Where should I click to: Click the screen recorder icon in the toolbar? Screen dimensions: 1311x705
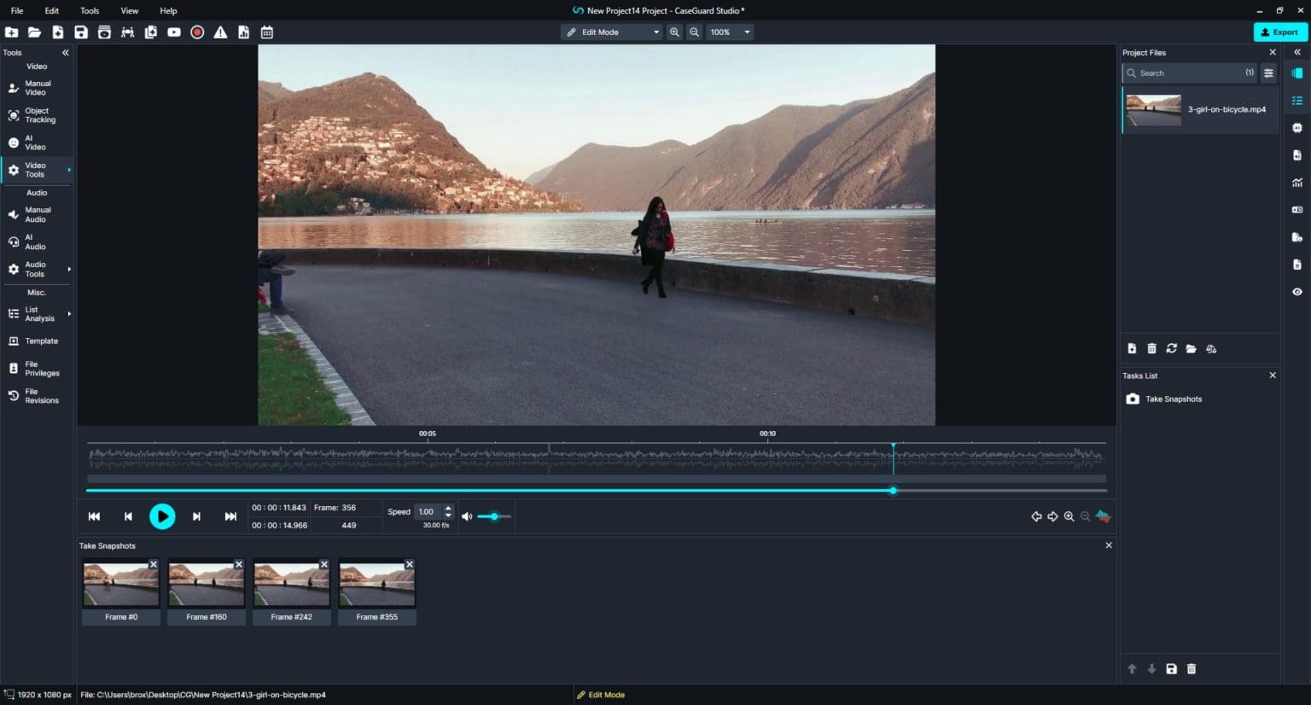pos(197,32)
